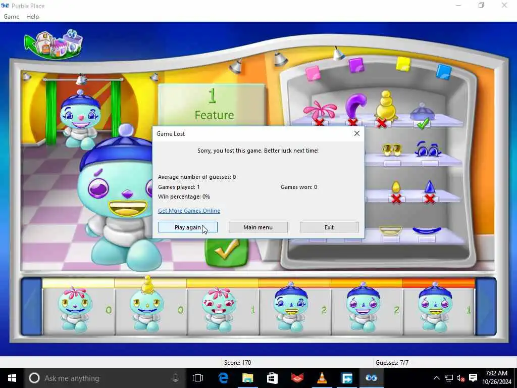
Task: Select the yellow mouth feature
Action: [390, 230]
